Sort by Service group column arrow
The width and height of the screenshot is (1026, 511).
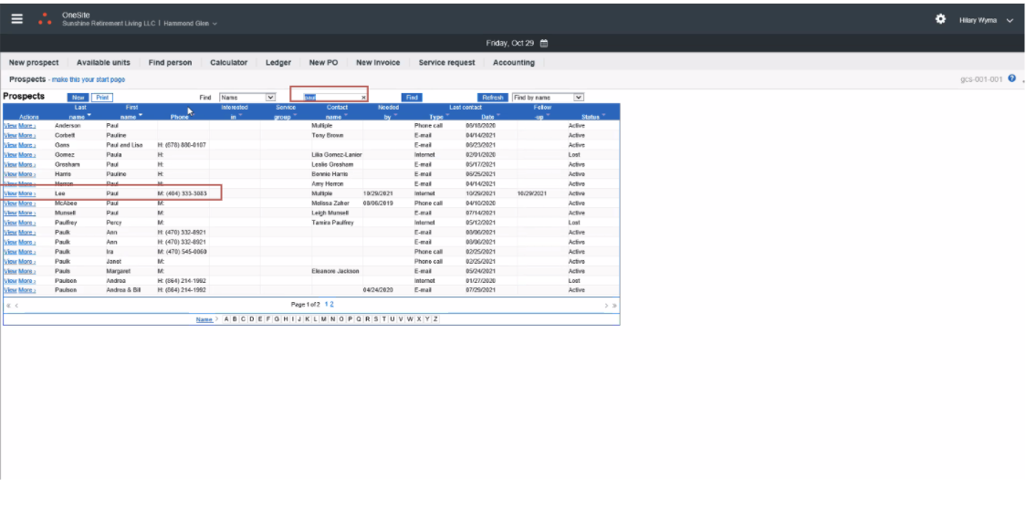pos(295,116)
